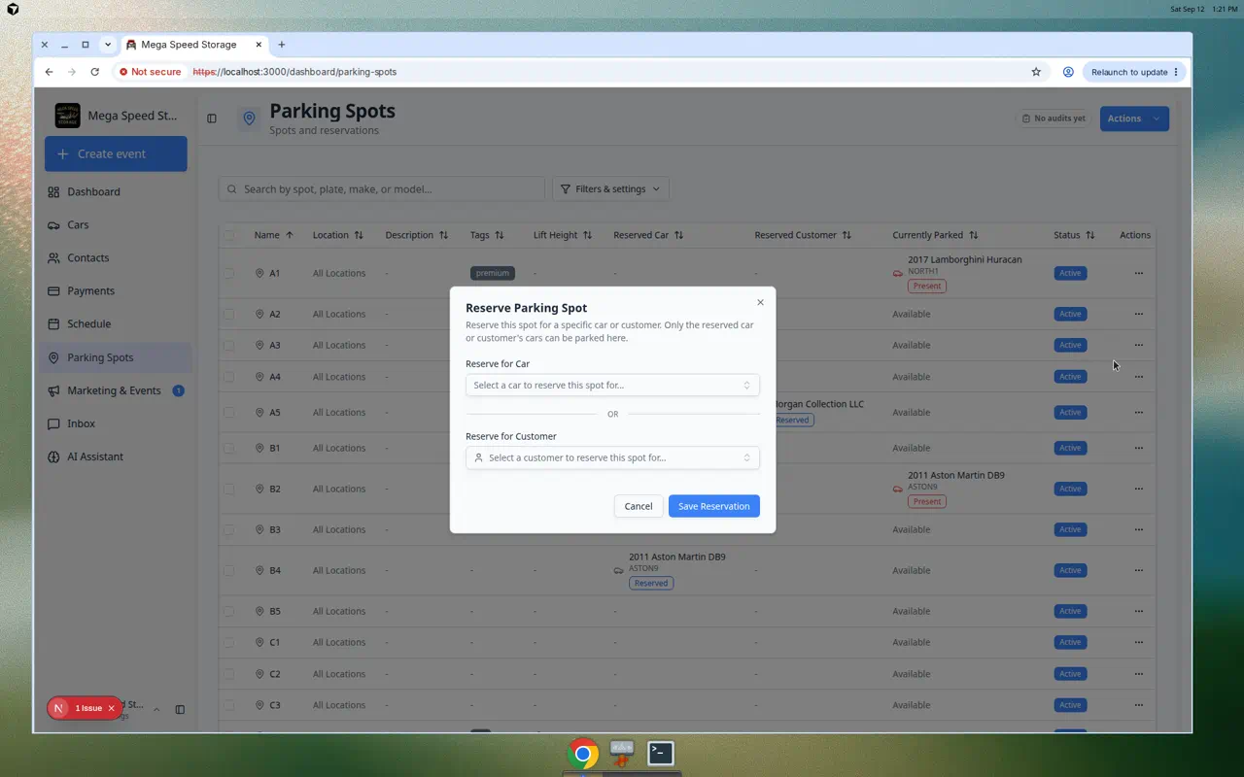Open the Schedule page
The width and height of the screenshot is (1244, 777).
click(x=116, y=324)
